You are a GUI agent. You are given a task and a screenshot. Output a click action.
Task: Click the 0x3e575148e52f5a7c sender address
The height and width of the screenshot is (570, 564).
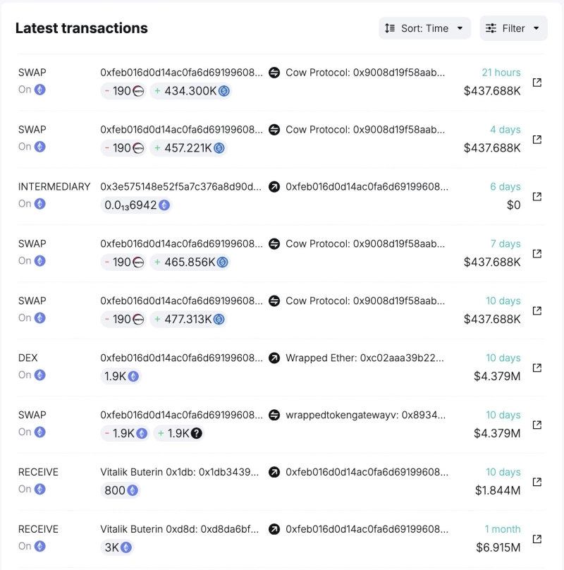click(181, 187)
